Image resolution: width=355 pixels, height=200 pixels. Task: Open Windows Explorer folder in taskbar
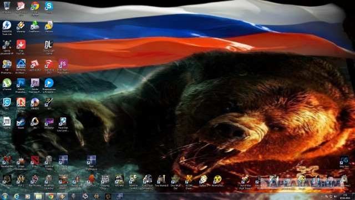[39, 196]
